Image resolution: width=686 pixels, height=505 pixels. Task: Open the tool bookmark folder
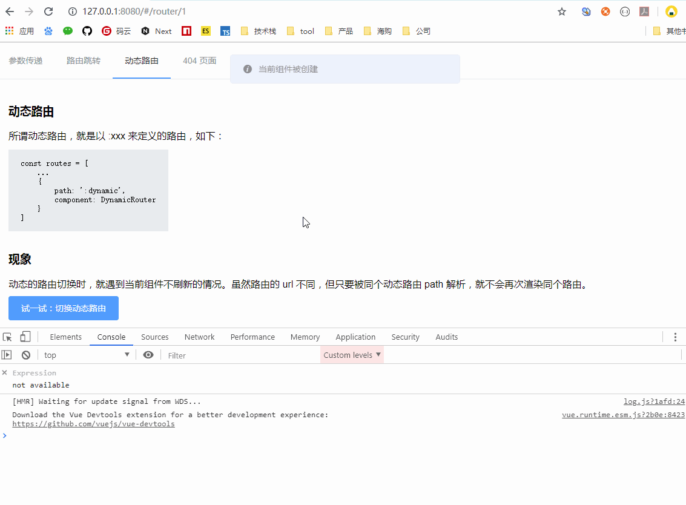coord(300,31)
